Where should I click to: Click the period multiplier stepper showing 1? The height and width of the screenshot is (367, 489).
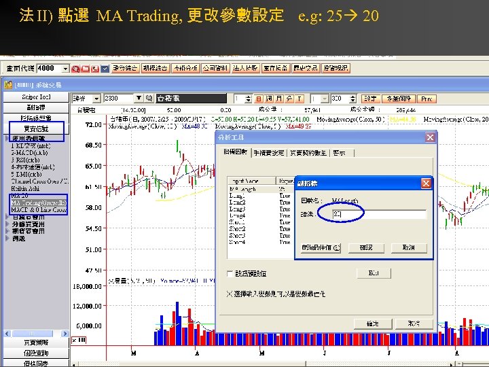pos(248,99)
